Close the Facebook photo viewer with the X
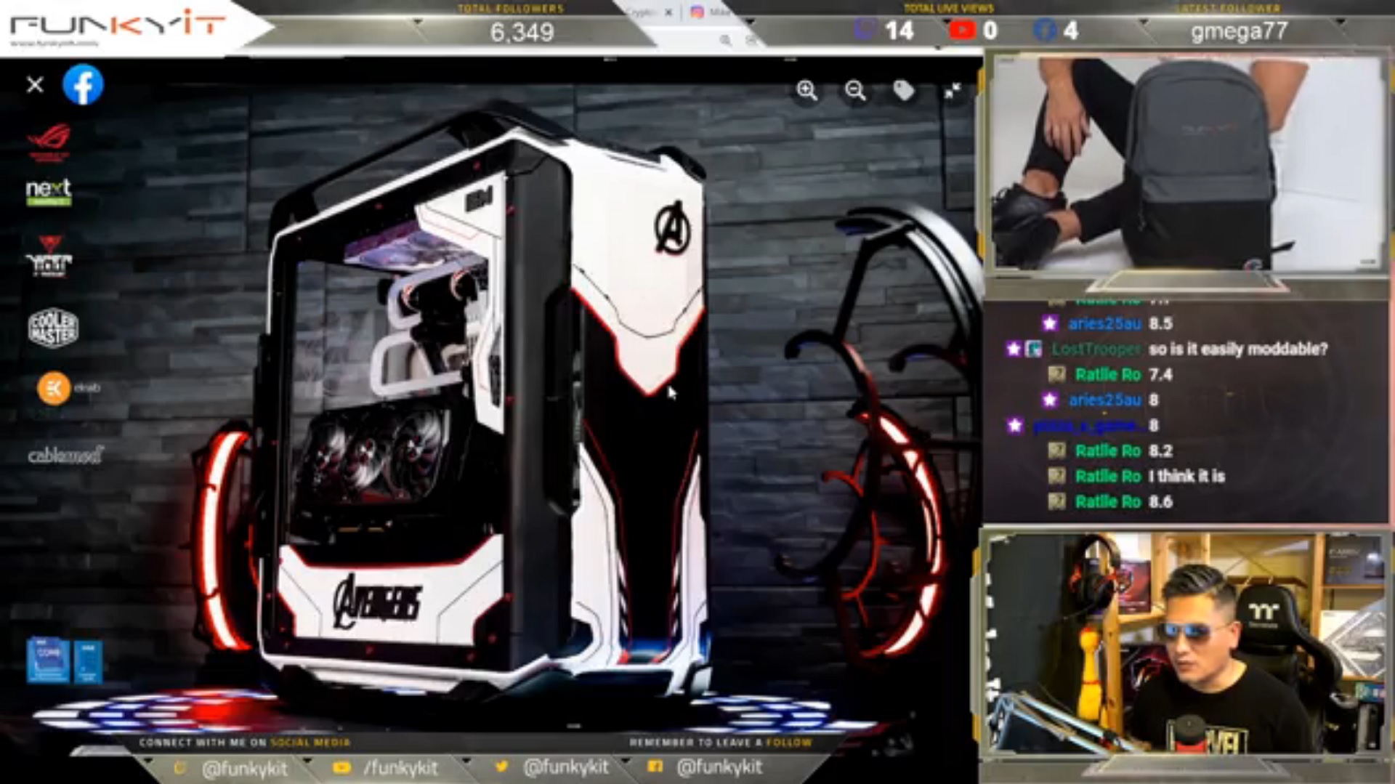This screenshot has width=1395, height=784. (35, 85)
